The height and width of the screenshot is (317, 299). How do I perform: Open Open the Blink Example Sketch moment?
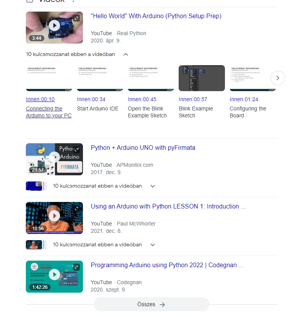pyautogui.click(x=147, y=112)
